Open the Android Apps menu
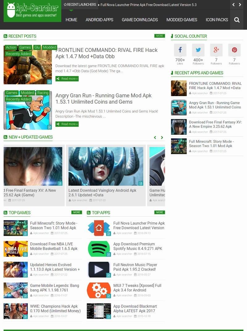This screenshot has width=247, height=331. (99, 20)
